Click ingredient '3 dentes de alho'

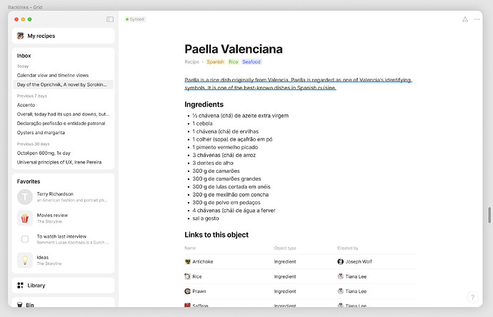(213, 163)
